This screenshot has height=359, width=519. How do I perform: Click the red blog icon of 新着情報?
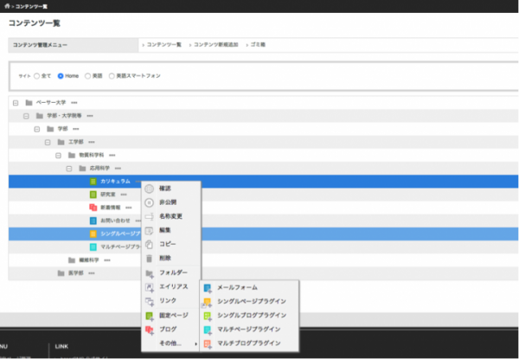tap(93, 208)
